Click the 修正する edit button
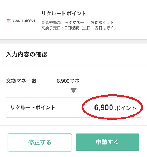 pyautogui.click(x=40, y=142)
